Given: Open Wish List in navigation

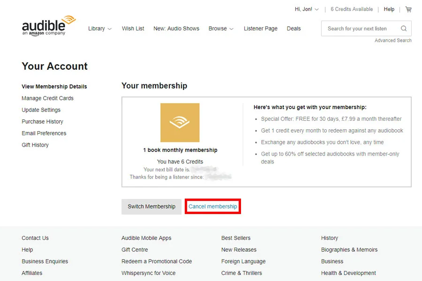Looking at the screenshot, I should click(x=133, y=29).
